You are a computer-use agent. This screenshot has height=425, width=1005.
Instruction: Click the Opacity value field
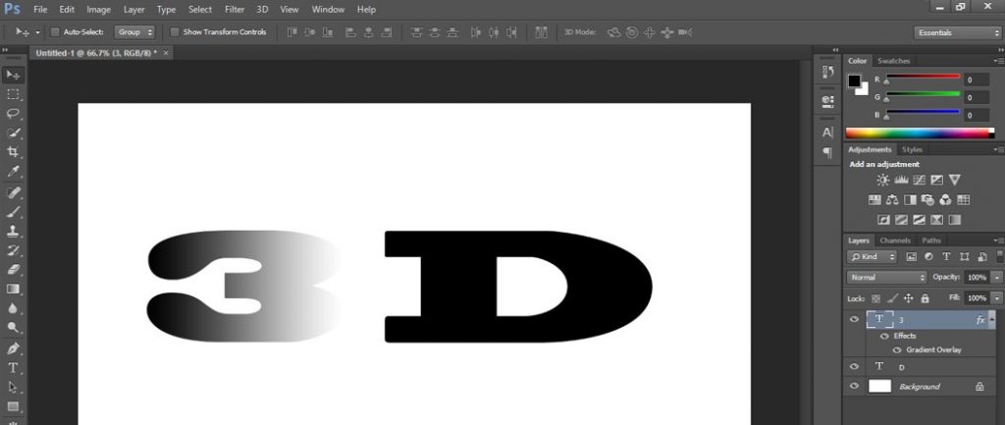tap(977, 278)
